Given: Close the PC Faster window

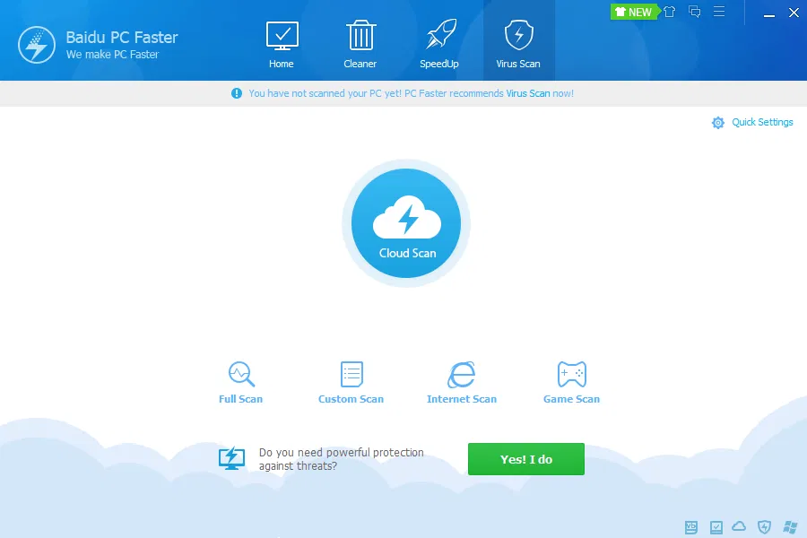Looking at the screenshot, I should pyautogui.click(x=794, y=13).
